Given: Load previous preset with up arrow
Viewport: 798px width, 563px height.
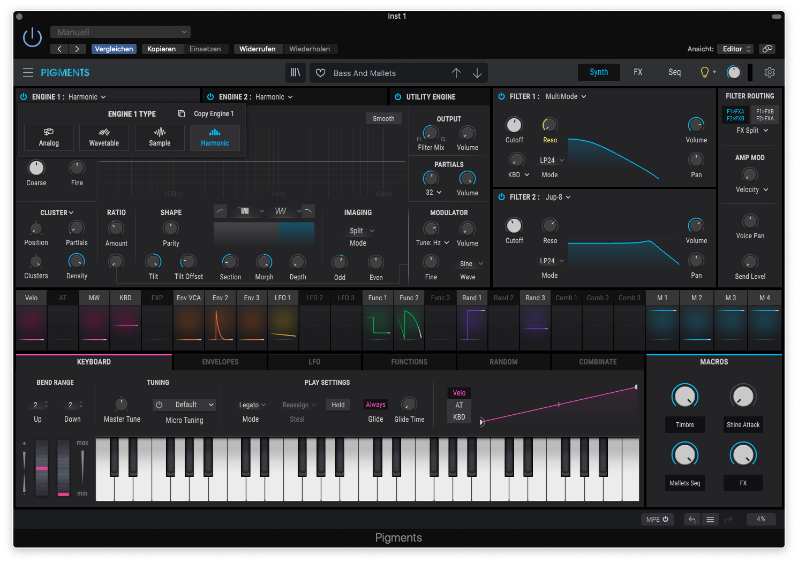Looking at the screenshot, I should (456, 73).
